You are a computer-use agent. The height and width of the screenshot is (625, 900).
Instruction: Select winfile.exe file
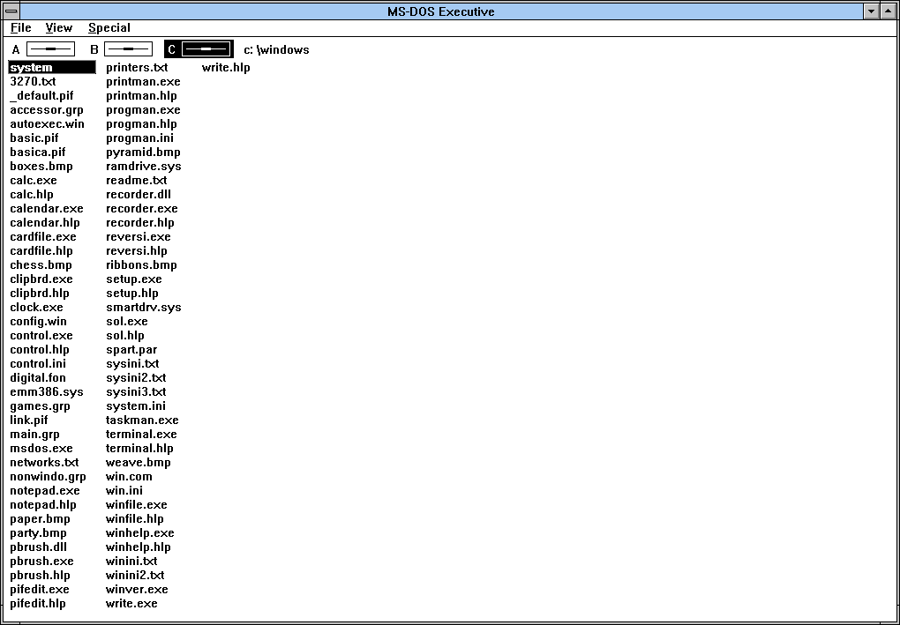point(136,504)
